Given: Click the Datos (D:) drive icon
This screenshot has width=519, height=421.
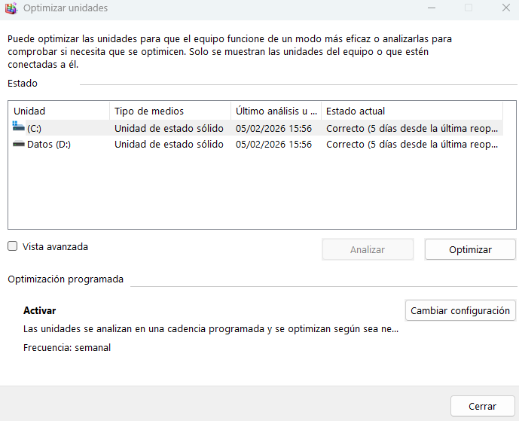Looking at the screenshot, I should (x=19, y=145).
